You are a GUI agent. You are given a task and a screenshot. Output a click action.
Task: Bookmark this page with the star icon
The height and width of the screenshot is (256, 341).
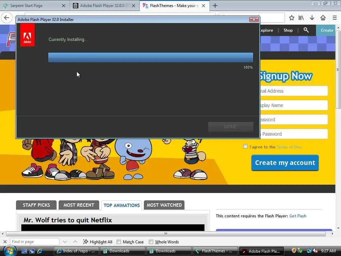coord(292,18)
